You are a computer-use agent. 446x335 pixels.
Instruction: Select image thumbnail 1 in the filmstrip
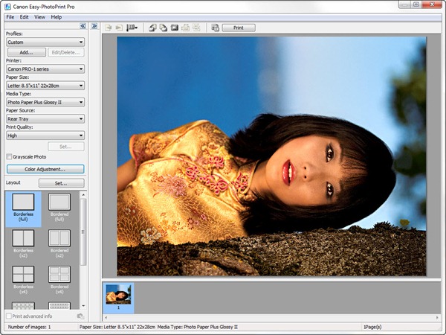pyautogui.click(x=117, y=296)
